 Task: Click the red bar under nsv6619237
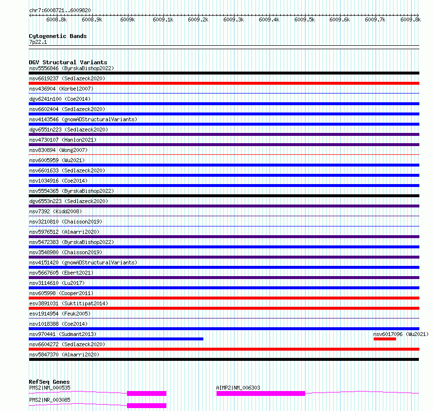(x=224, y=83)
